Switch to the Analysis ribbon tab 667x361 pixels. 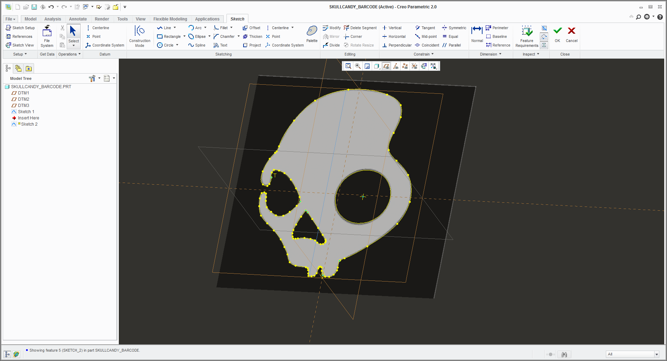[52, 19]
